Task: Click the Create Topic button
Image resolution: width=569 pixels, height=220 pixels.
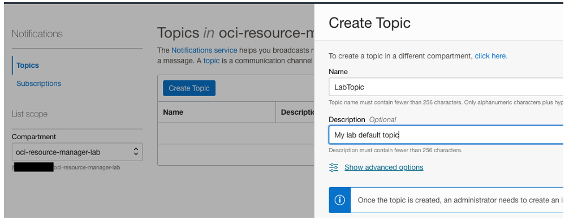Action: [x=189, y=88]
